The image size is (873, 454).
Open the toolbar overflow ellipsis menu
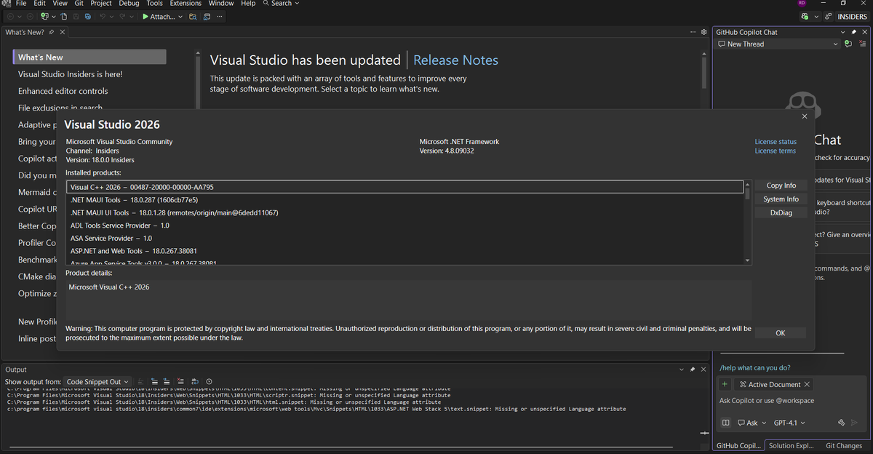(x=220, y=17)
